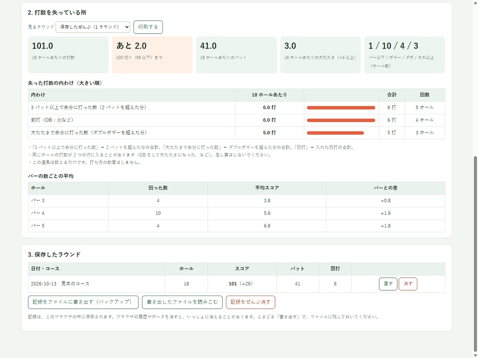Click the パー 3 row label
Image resolution: width=478 pixels, height=358 pixels.
coord(38,200)
